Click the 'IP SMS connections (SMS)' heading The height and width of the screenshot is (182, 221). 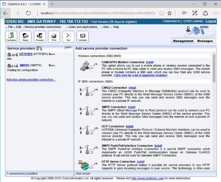(x=95, y=82)
